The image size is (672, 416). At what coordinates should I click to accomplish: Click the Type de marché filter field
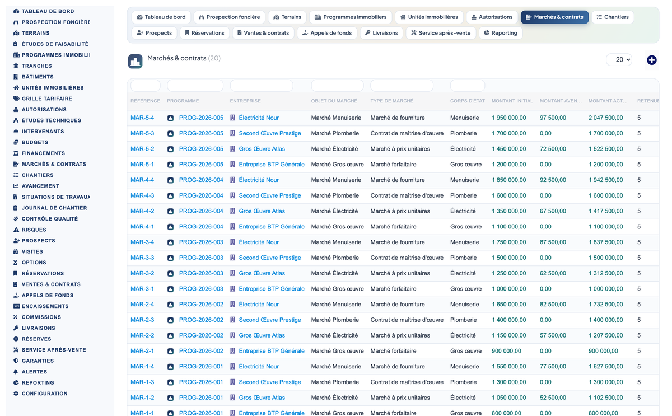(x=402, y=86)
